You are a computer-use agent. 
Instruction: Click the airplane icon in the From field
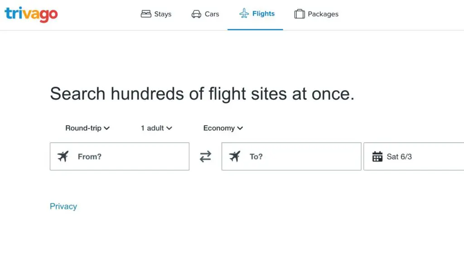(63, 156)
